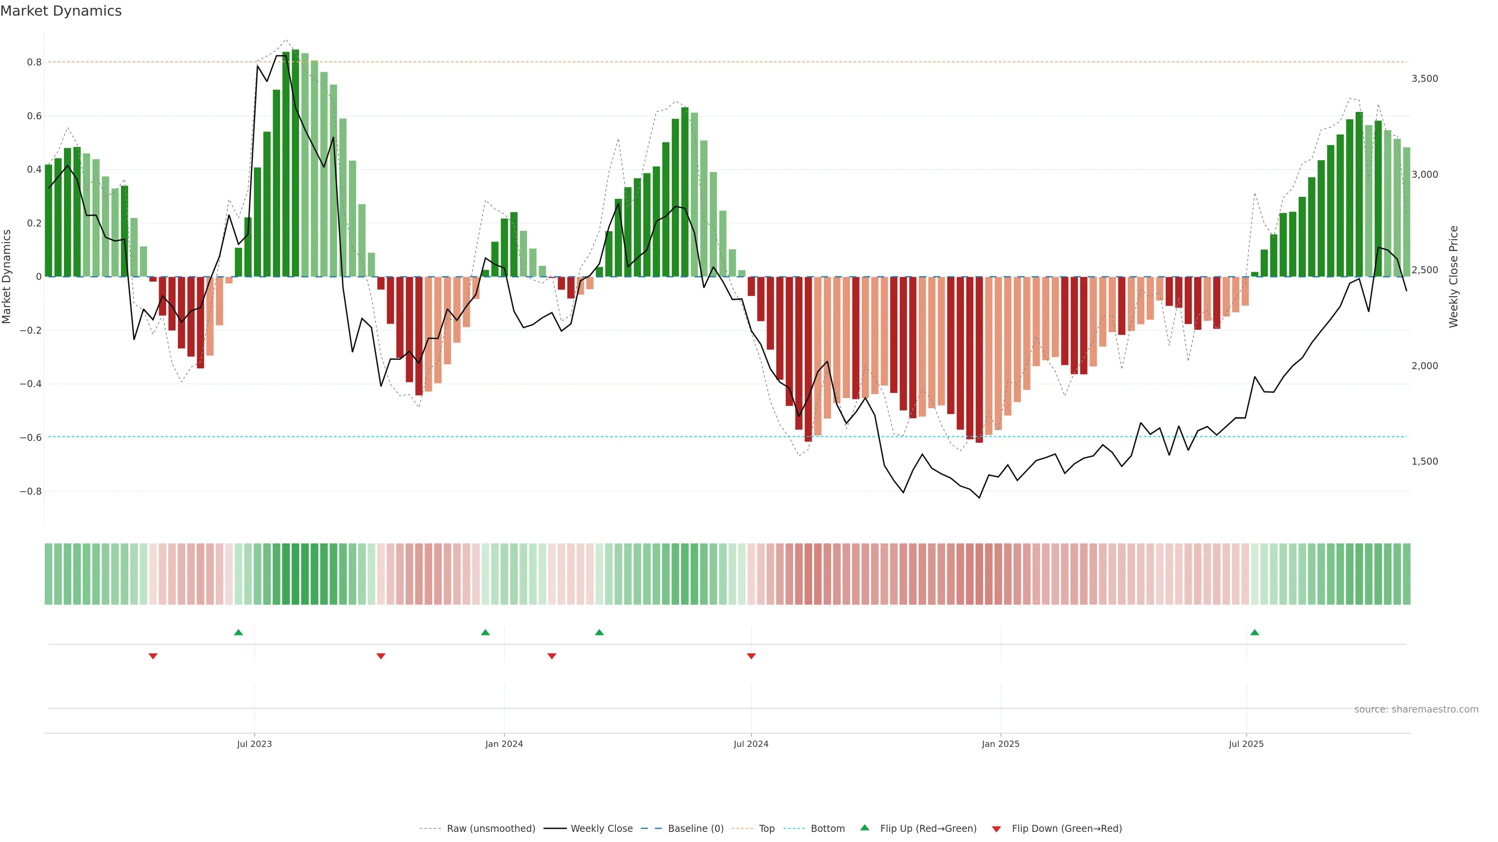The image size is (1498, 842).
Task: Click the red flip-down marker after Jan 2024
Action: point(552,656)
